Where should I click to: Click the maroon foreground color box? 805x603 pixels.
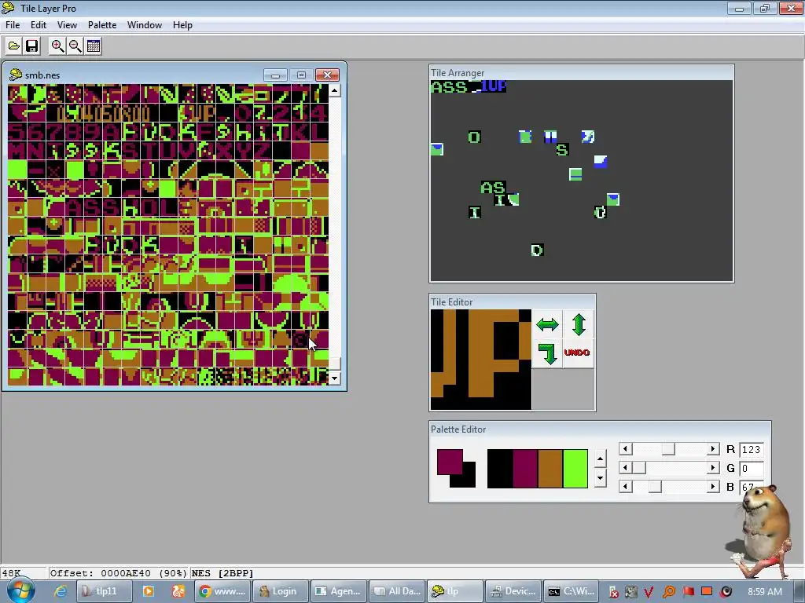pos(450,462)
